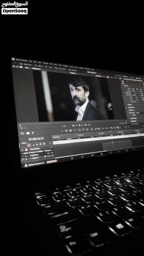Expand the Inspector Cropping section

click(x=126, y=104)
